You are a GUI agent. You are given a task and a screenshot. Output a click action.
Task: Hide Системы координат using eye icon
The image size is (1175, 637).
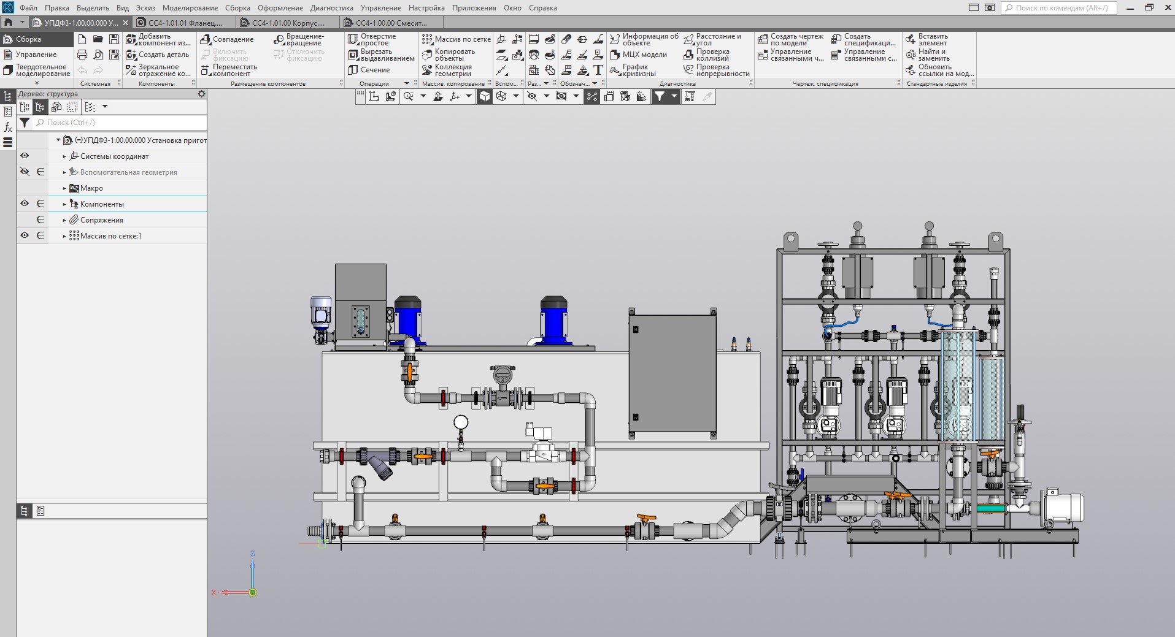tap(25, 156)
